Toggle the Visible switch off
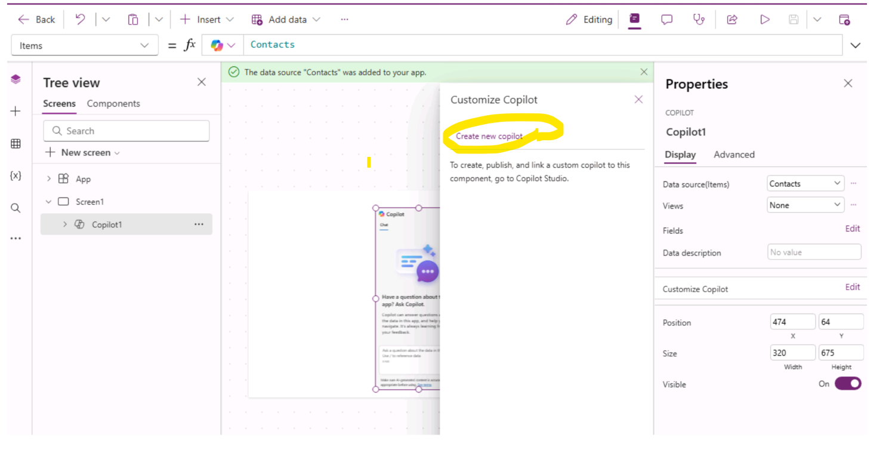This screenshot has width=892, height=453. (847, 384)
